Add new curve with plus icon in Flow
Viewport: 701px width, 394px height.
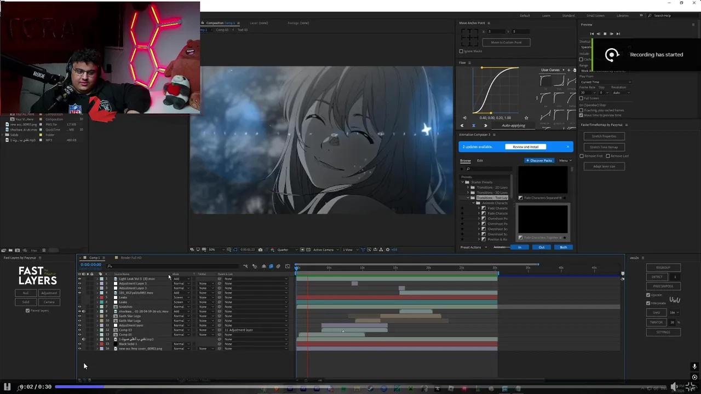point(568,70)
